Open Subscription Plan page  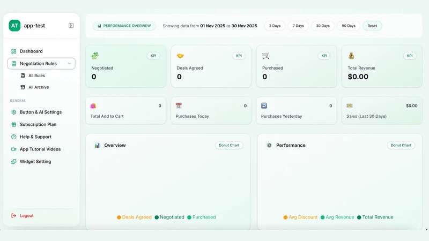[38, 124]
